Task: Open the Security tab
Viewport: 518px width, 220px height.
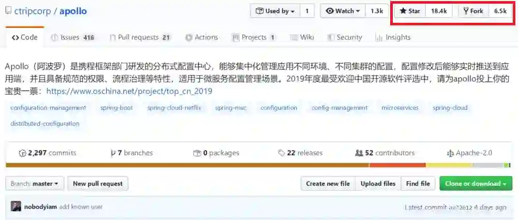Action: 344,37
